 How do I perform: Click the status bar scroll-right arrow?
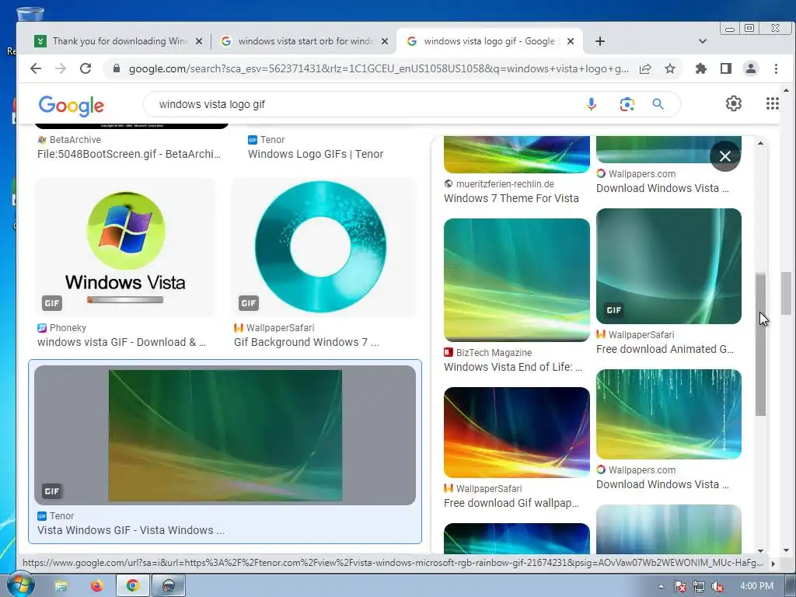click(x=773, y=564)
